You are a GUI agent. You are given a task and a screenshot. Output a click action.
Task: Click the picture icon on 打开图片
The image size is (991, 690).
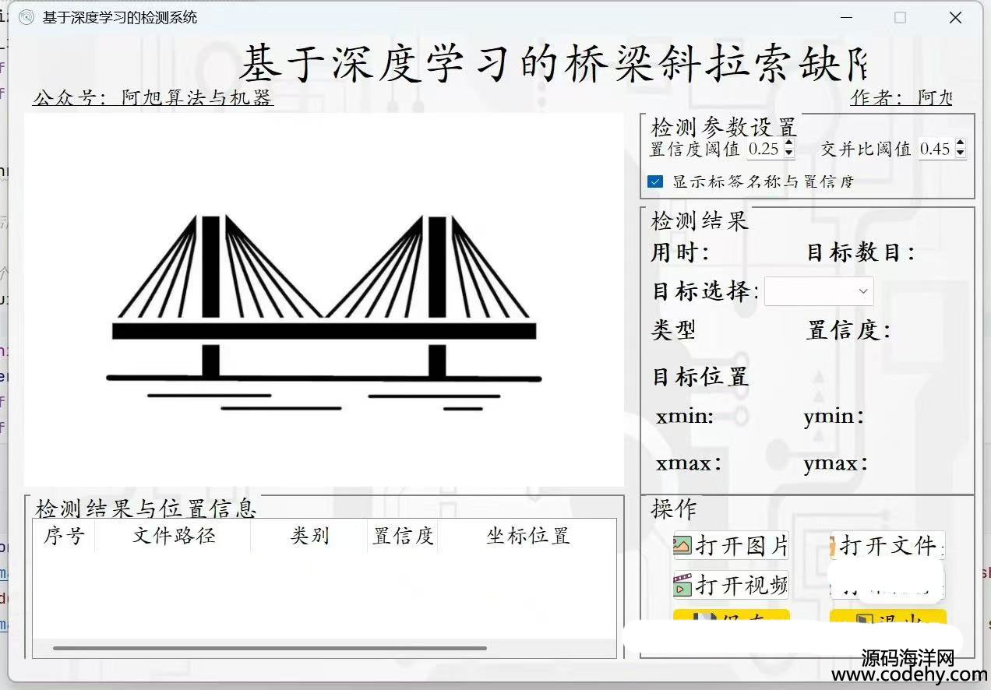[682, 546]
